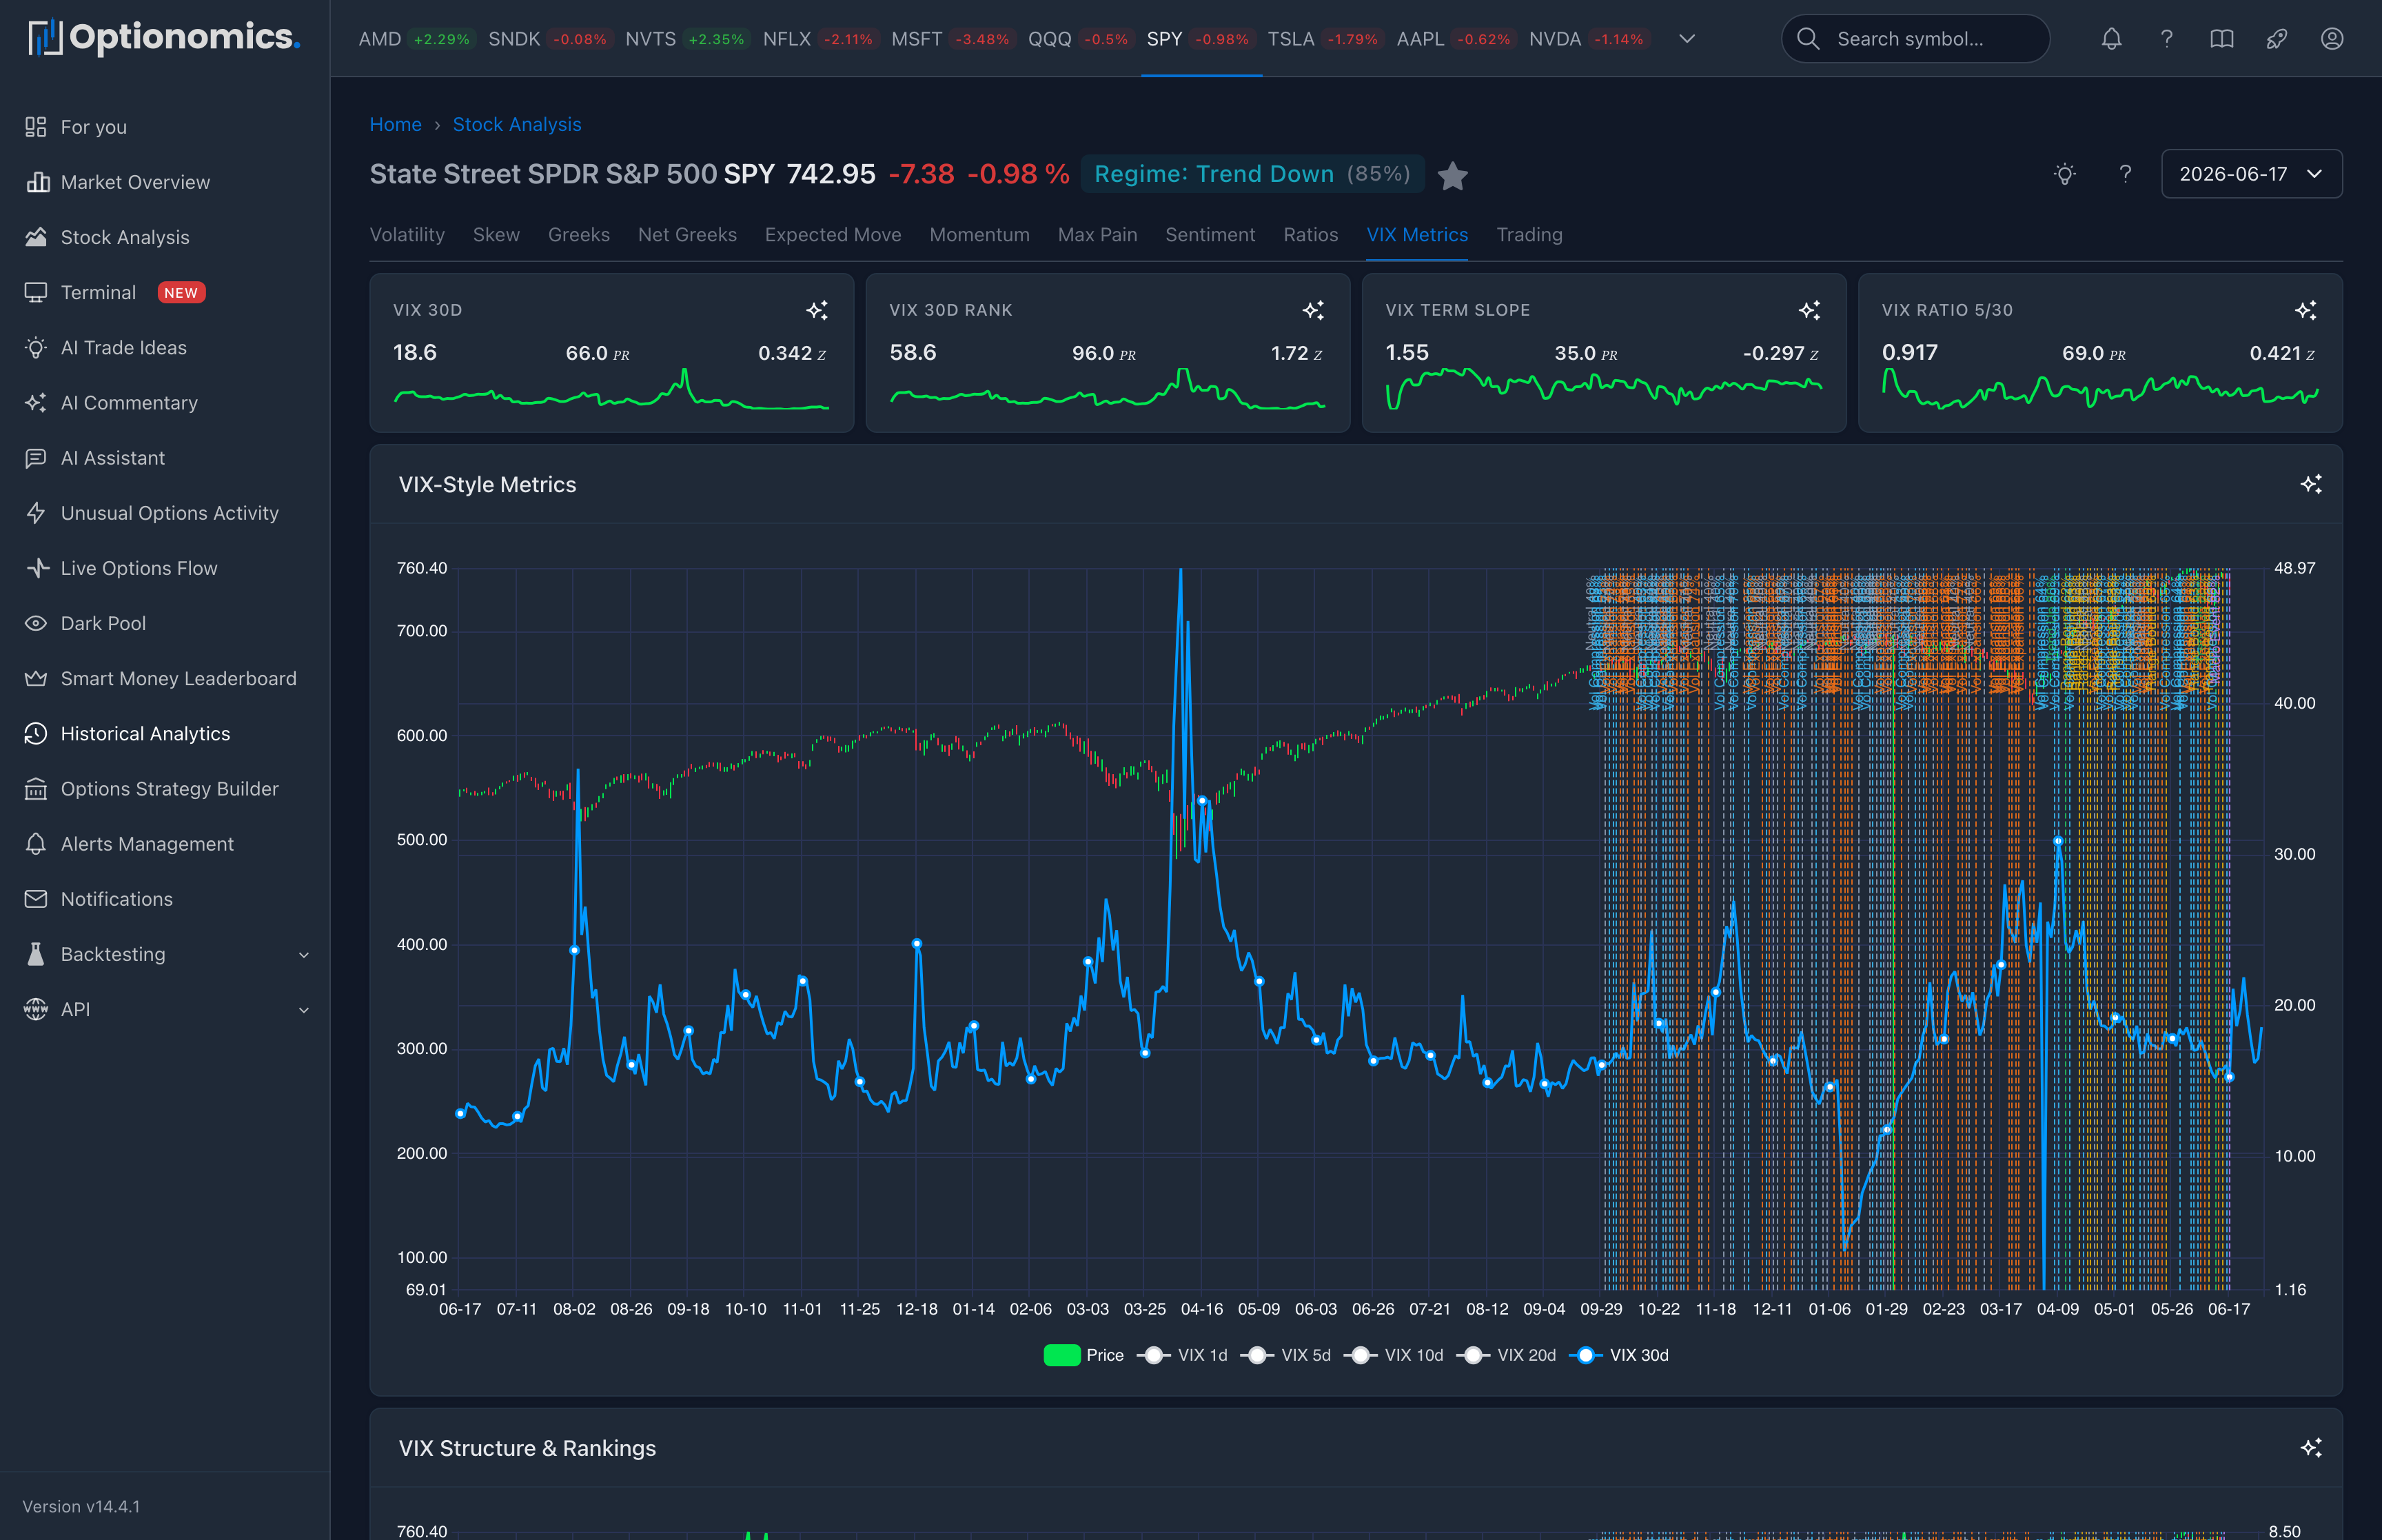This screenshot has height=1540, width=2382.
Task: Open AI sparkle on VIX 30D Rank card
Action: [x=1314, y=310]
